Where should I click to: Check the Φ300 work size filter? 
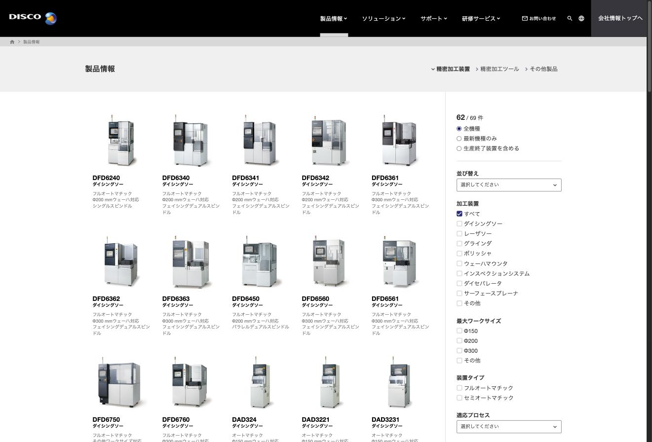[460, 351]
